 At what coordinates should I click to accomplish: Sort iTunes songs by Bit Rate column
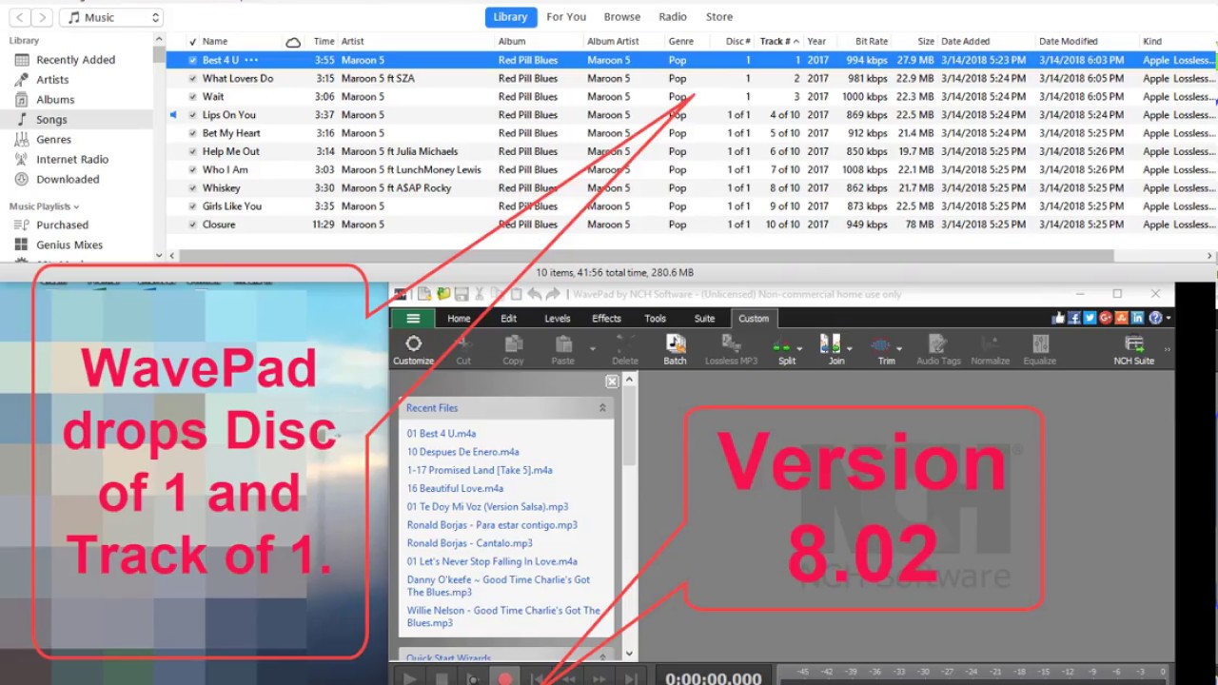pos(872,42)
